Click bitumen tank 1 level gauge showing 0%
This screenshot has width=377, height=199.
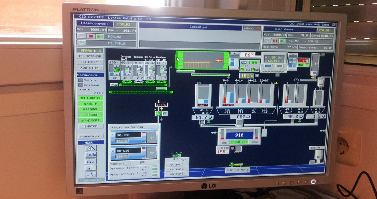coord(151,138)
